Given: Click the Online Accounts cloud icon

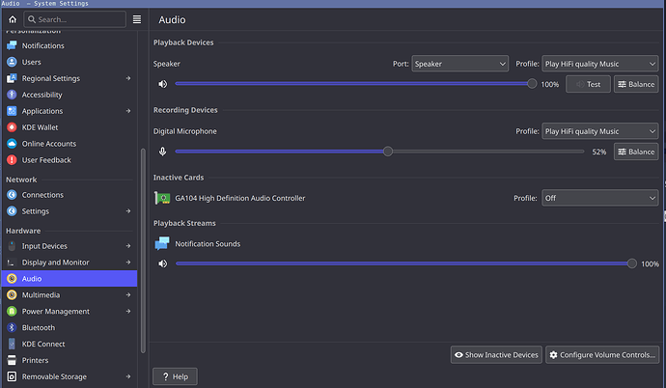Looking at the screenshot, I should (12, 144).
